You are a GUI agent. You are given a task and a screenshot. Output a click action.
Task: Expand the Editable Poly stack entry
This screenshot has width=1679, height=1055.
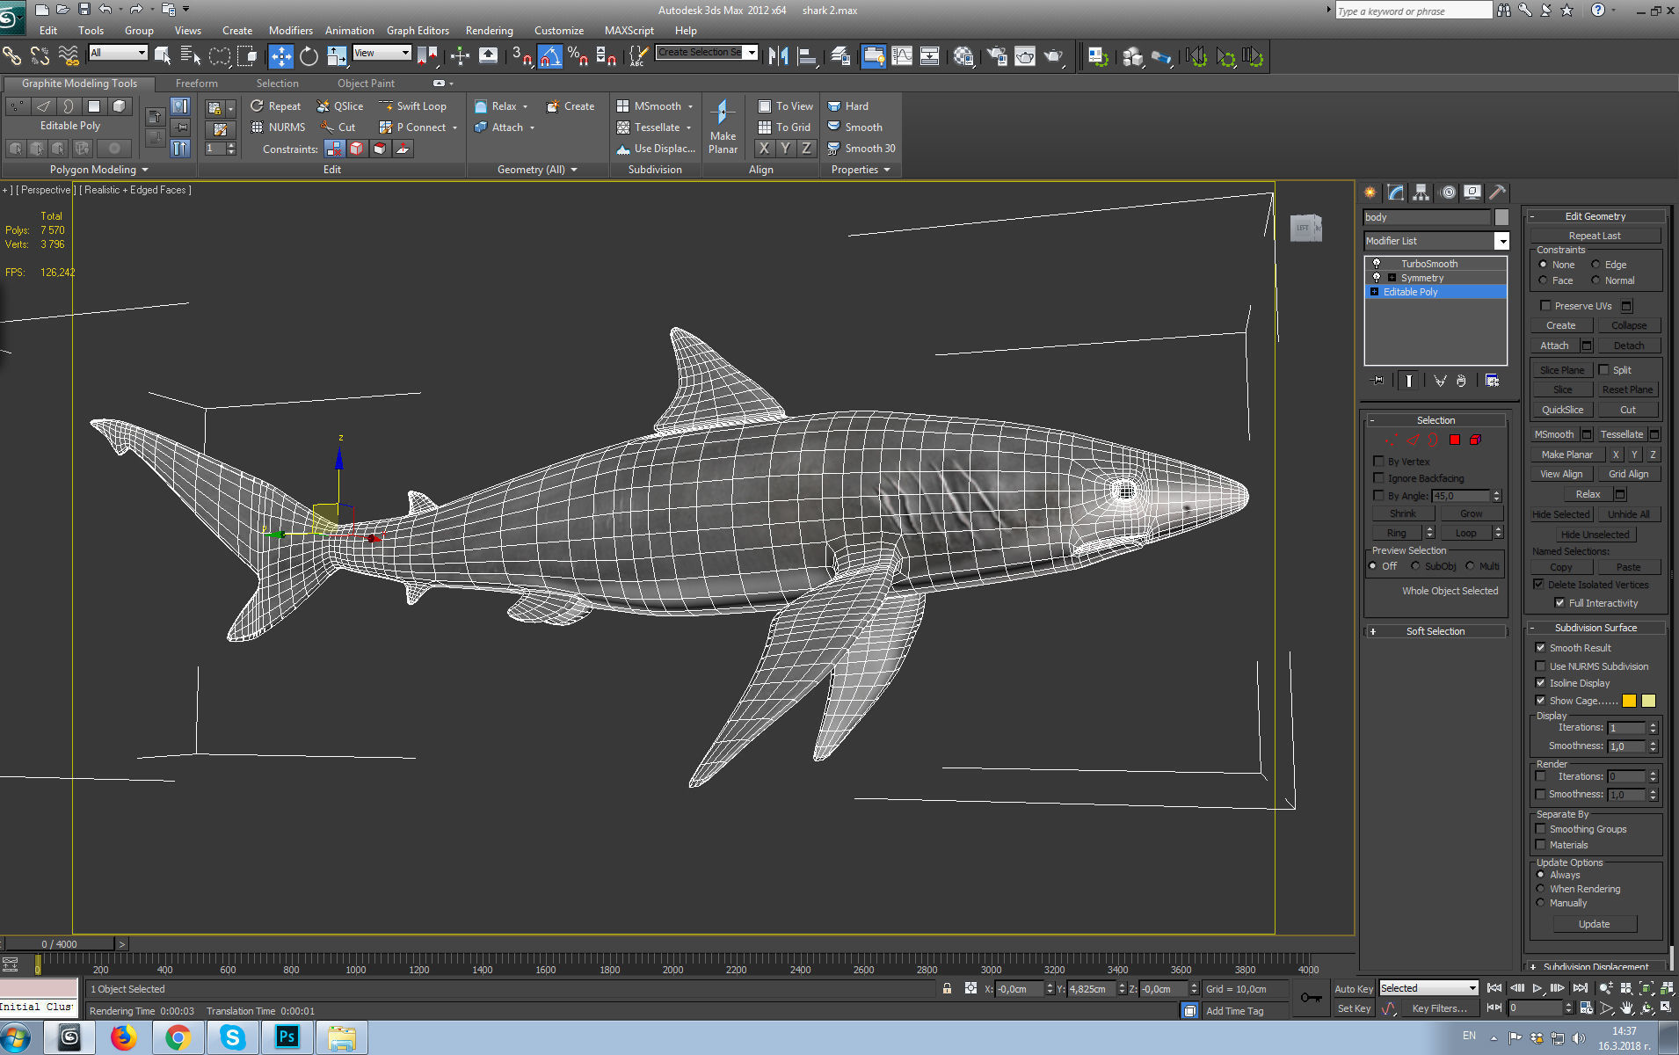(x=1375, y=292)
